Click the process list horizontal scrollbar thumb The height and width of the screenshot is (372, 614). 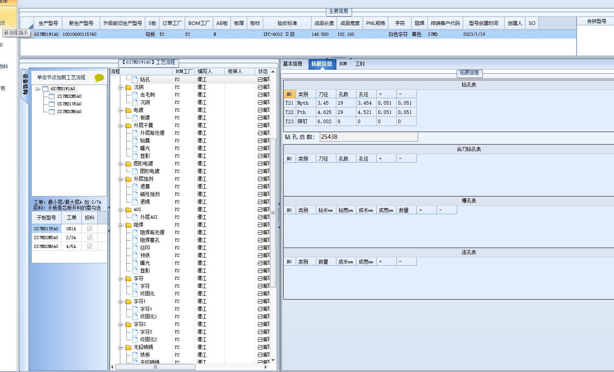(156, 367)
